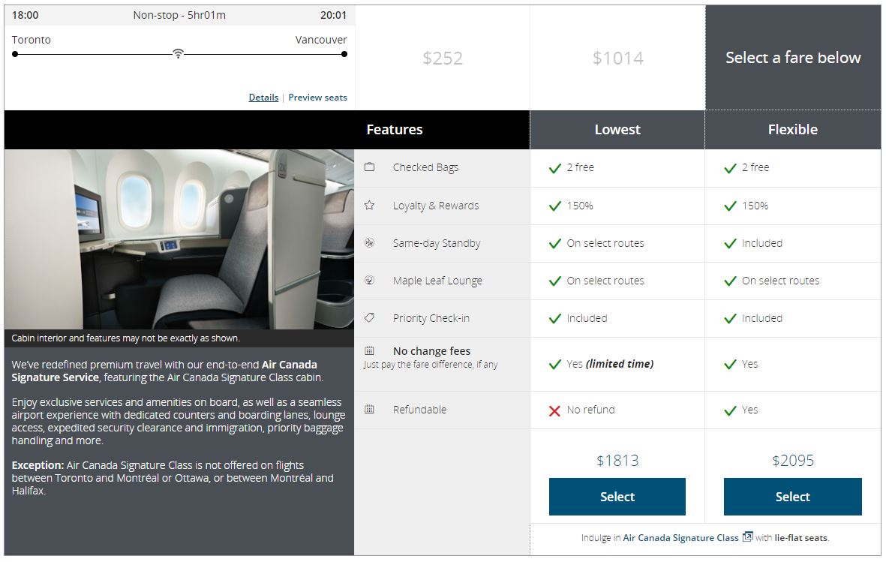Click the external link icon beside Signature Class
Image resolution: width=886 pixels, height=562 pixels.
click(747, 536)
